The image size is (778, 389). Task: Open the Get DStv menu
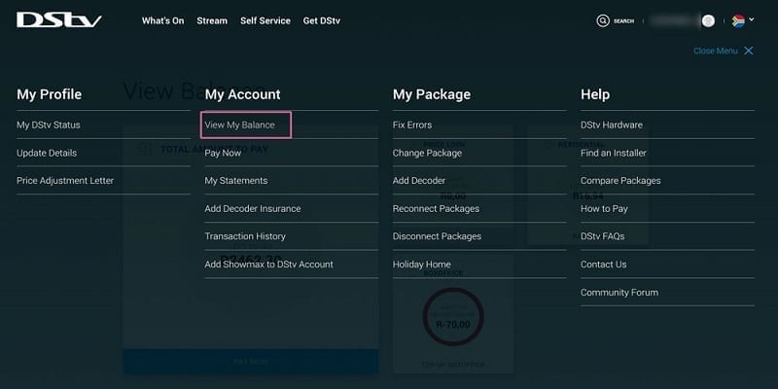(x=322, y=20)
